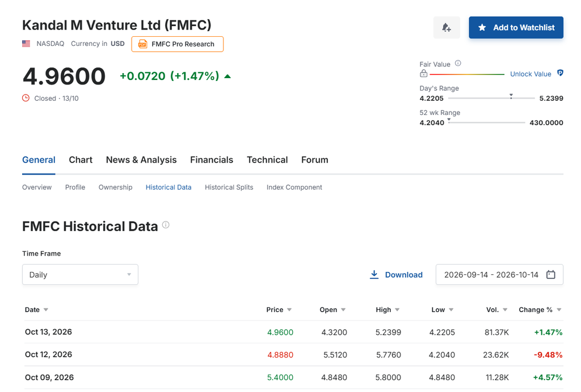This screenshot has width=581, height=392.
Task: Sort table by Price column arrow
Action: click(289, 309)
